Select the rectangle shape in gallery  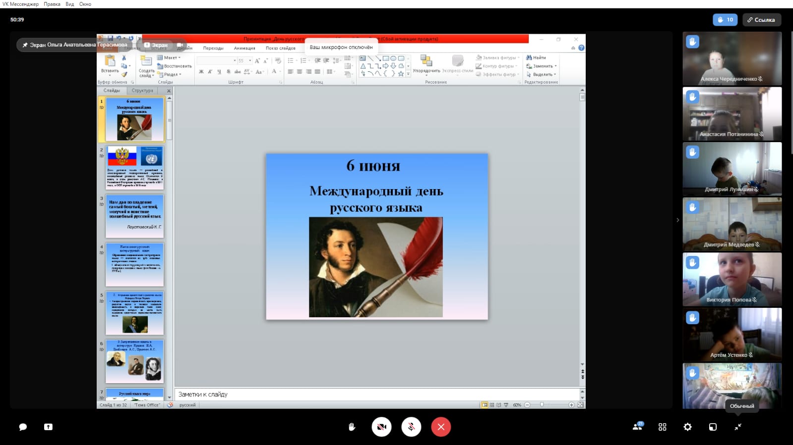(x=386, y=58)
